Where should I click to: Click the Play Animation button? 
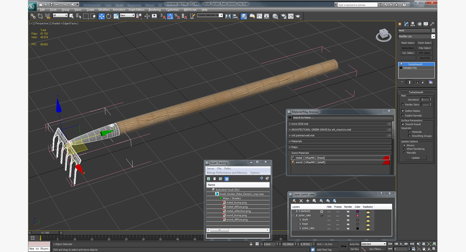tap(401, 244)
